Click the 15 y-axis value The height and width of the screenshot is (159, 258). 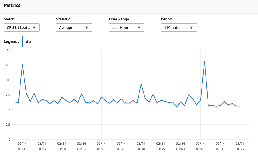(x=8, y=50)
